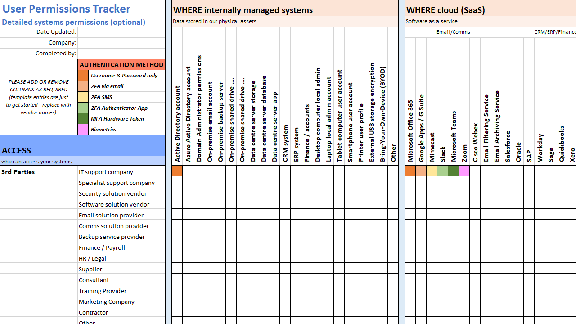Click the AUTHENITCATION METHOD header cell
This screenshot has height=324, width=576.
pyautogui.click(x=121, y=65)
